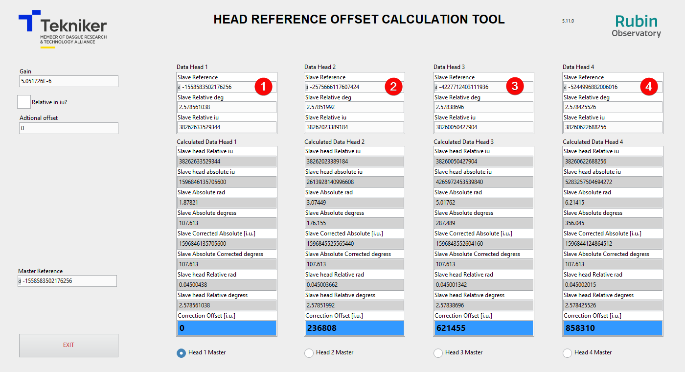Viewport: 685px width, 372px height.
Task: Click Head 3 Slave Corrected Absolute value 1596843552604160
Action: [484, 244]
